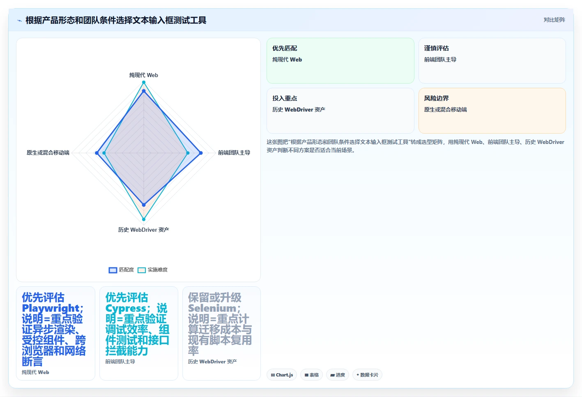This screenshot has width=582, height=397.
Task: Click the 历史 WebDriver 资产 caption under the Selenium card
Action: pyautogui.click(x=212, y=362)
